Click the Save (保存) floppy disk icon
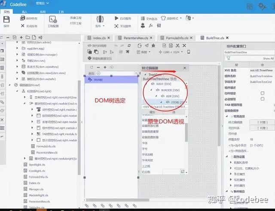The width and height of the screenshot is (275, 211). point(6,19)
